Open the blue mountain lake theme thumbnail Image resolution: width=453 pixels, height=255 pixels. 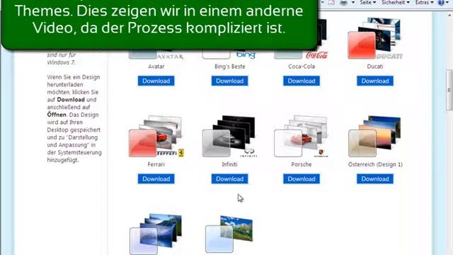pos(156,234)
